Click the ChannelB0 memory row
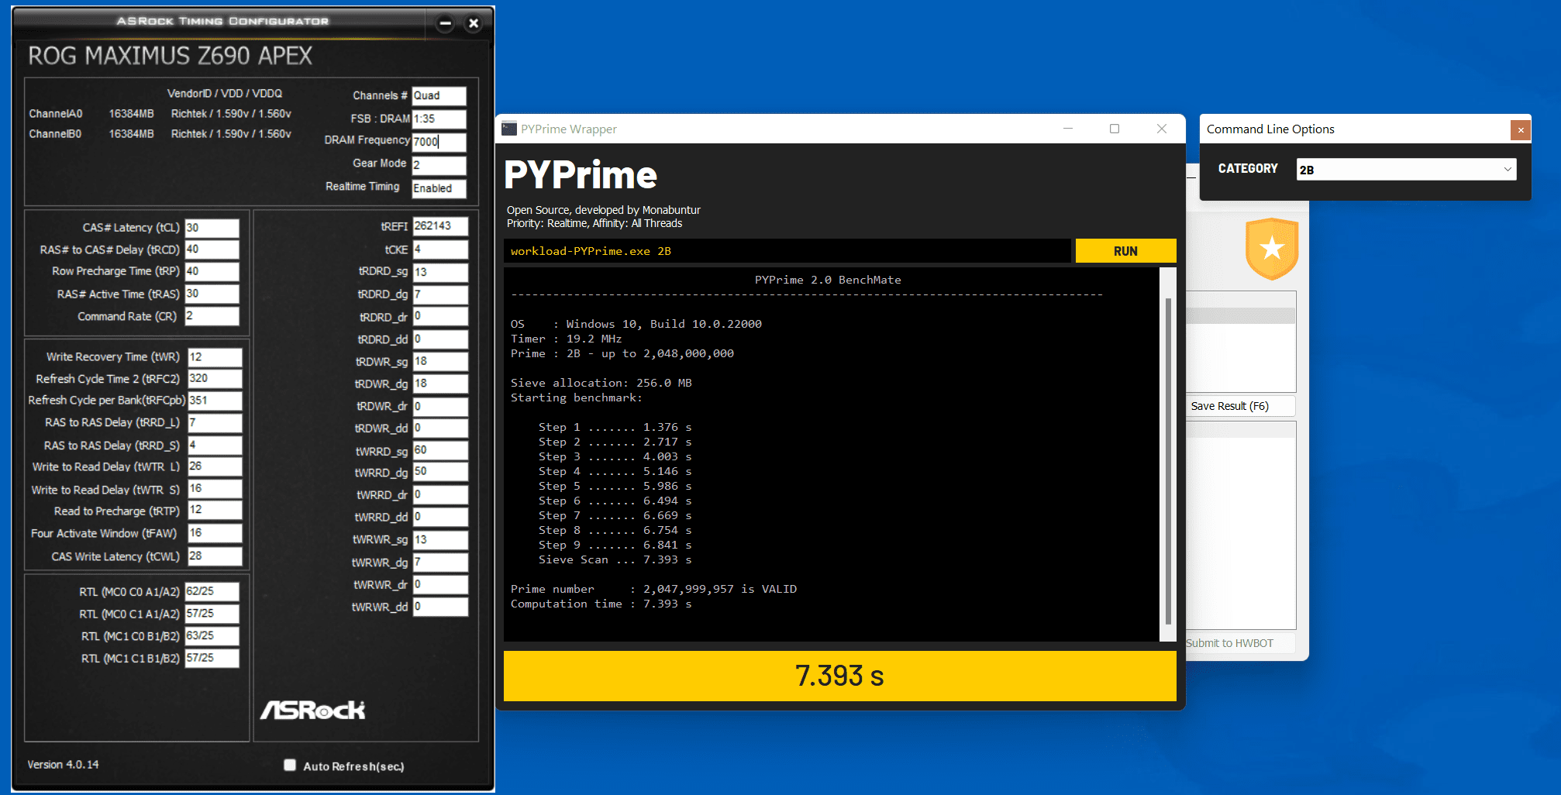This screenshot has width=1561, height=795. coord(160,134)
